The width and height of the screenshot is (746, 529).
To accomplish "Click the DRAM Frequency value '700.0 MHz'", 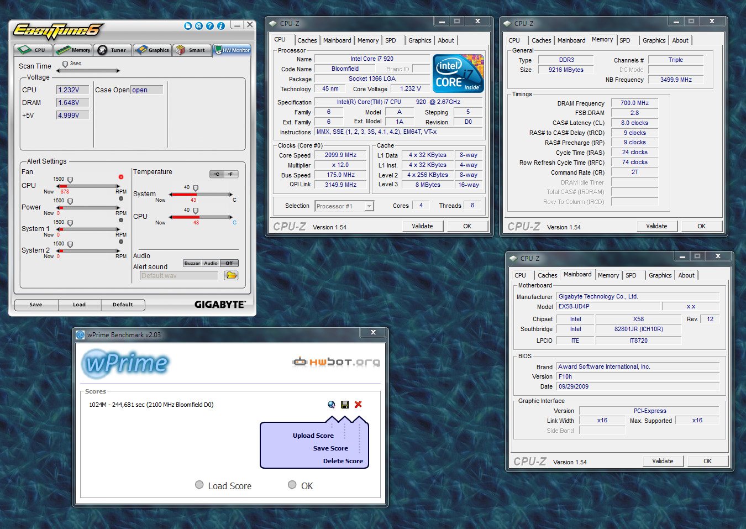I will pos(634,103).
